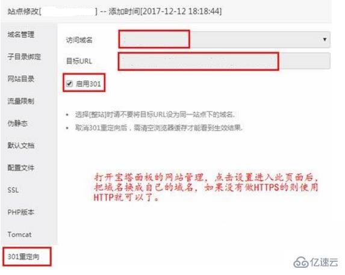The image size is (345, 275).
Task: Select the SSL sidebar tab
Action: (13, 190)
